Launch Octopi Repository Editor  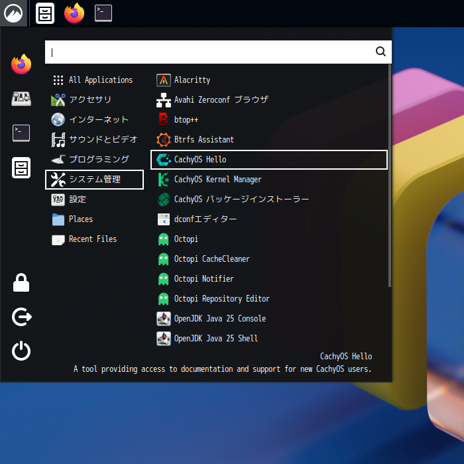[269, 298]
